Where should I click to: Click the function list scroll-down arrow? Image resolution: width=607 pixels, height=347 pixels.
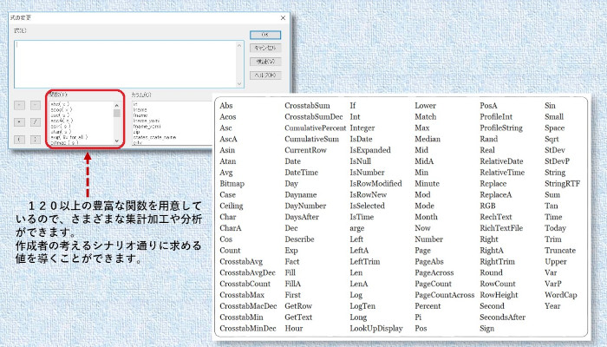[117, 140]
